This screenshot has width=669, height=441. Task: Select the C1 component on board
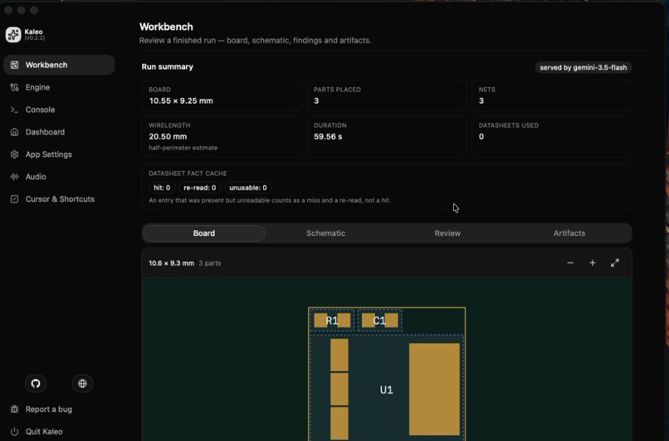point(379,321)
